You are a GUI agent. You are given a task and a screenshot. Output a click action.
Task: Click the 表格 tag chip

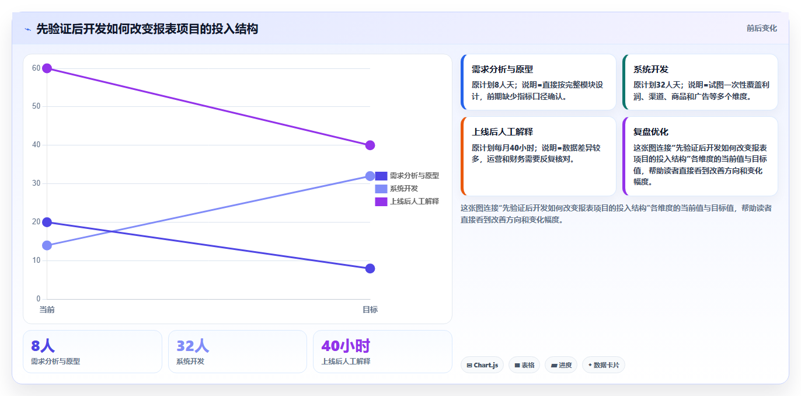pyautogui.click(x=524, y=365)
